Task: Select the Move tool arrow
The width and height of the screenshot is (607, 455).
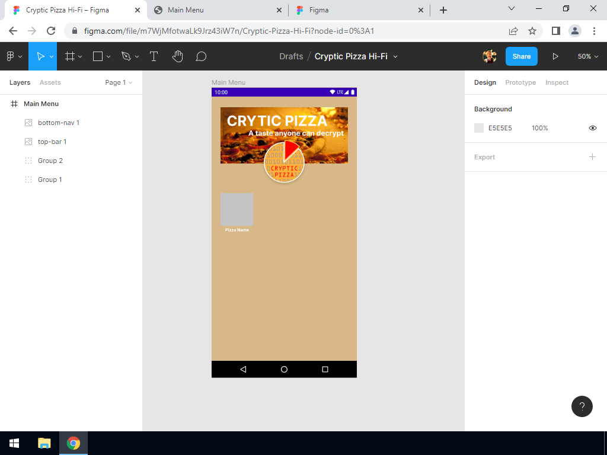Action: (40, 56)
